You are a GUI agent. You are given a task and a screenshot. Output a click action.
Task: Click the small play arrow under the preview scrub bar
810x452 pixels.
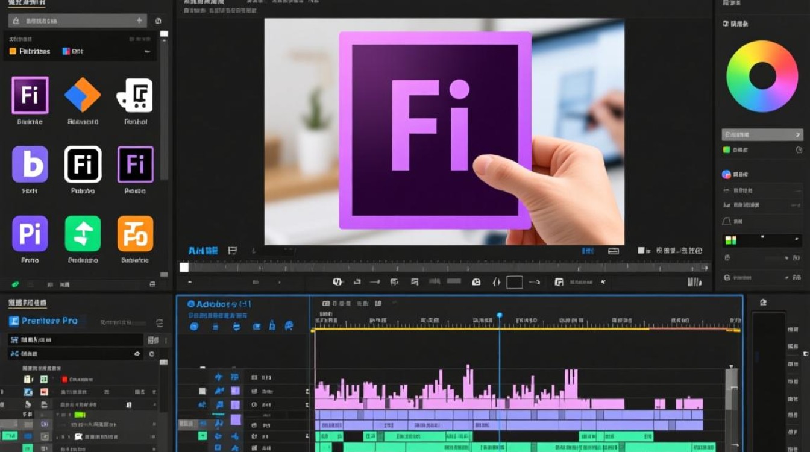click(190, 281)
